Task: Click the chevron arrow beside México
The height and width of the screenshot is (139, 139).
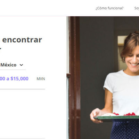Action: pyautogui.click(x=21, y=65)
